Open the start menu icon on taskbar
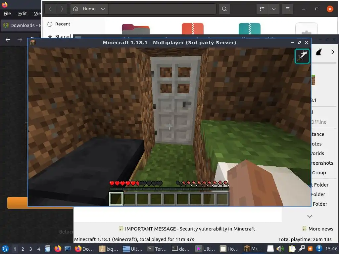Screen dimensions: 339x254 point(5,249)
